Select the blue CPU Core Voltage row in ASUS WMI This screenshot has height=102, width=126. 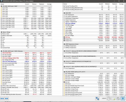coord(94,23)
